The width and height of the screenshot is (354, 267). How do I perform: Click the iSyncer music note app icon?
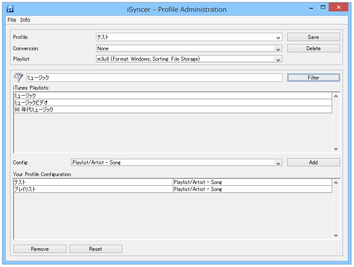pos(10,9)
